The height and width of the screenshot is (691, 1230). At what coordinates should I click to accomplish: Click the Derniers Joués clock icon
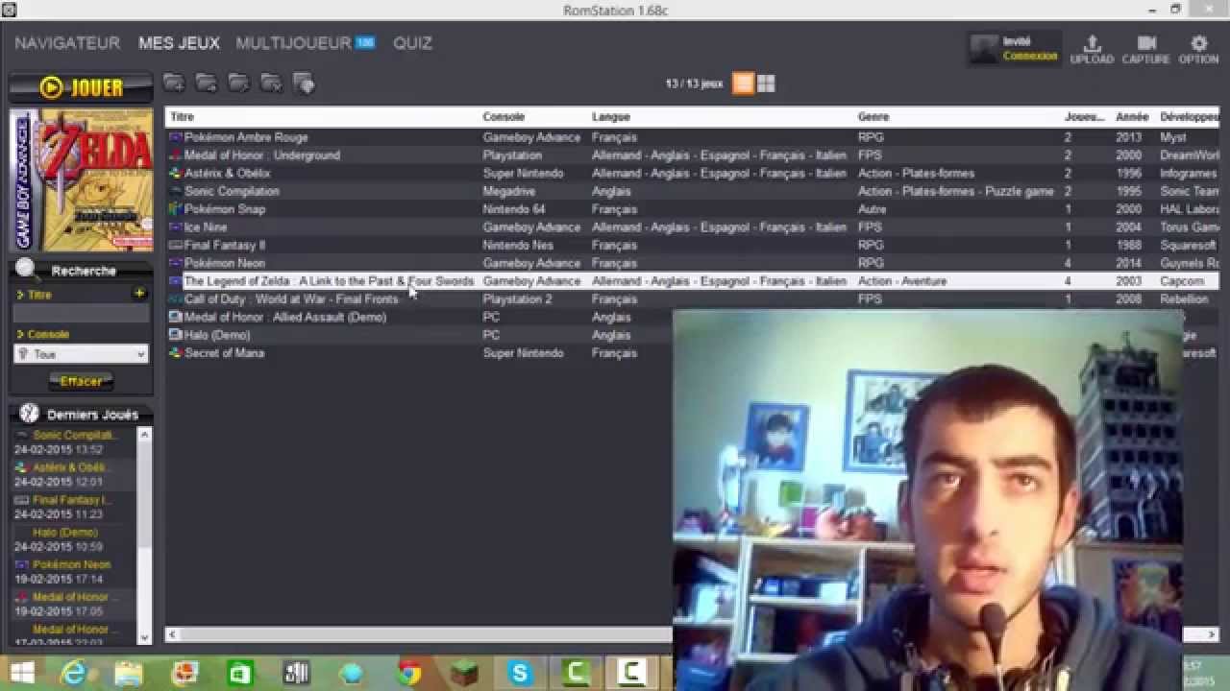click(29, 414)
